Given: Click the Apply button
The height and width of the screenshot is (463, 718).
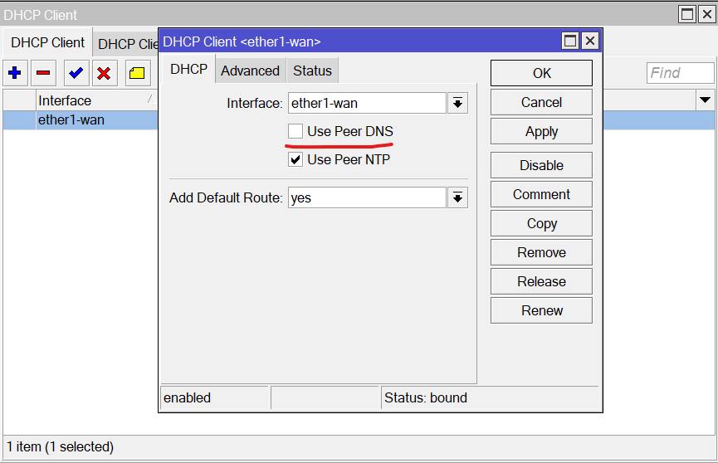Looking at the screenshot, I should point(541,131).
